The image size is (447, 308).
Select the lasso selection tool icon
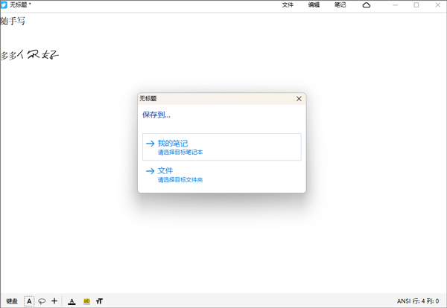(42, 301)
